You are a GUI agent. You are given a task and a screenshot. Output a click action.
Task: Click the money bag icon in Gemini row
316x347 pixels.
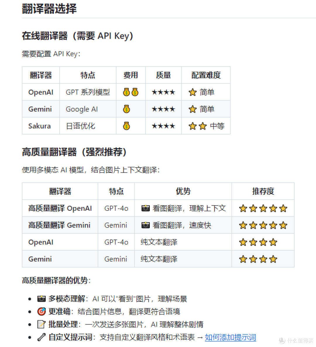[x=126, y=109]
